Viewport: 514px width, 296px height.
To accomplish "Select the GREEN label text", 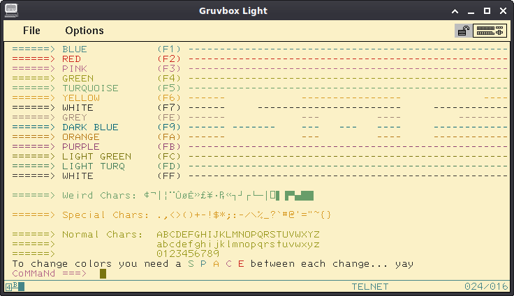I will tap(78, 79).
